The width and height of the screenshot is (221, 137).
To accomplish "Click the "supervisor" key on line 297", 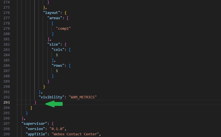I will [x=34, y=124].
